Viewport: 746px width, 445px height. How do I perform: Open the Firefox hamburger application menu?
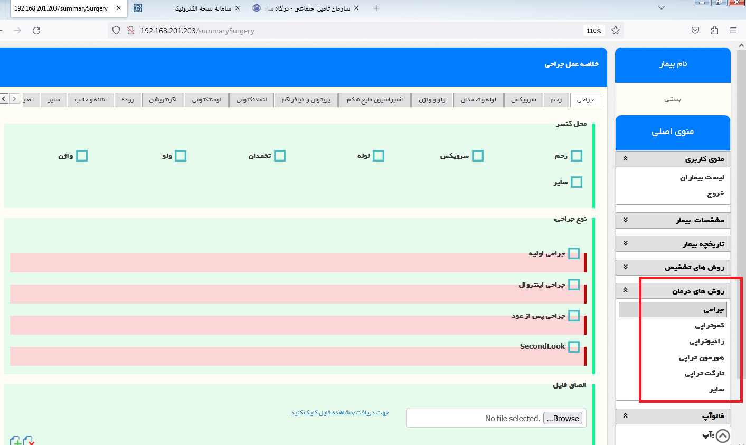coord(733,31)
